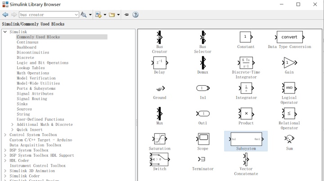Select the Logical Operator block
The width and height of the screenshot is (324, 181).
289,88
